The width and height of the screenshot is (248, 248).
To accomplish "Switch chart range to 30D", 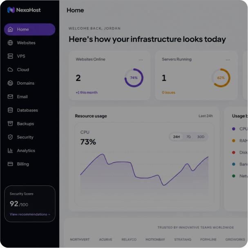I will [201, 137].
